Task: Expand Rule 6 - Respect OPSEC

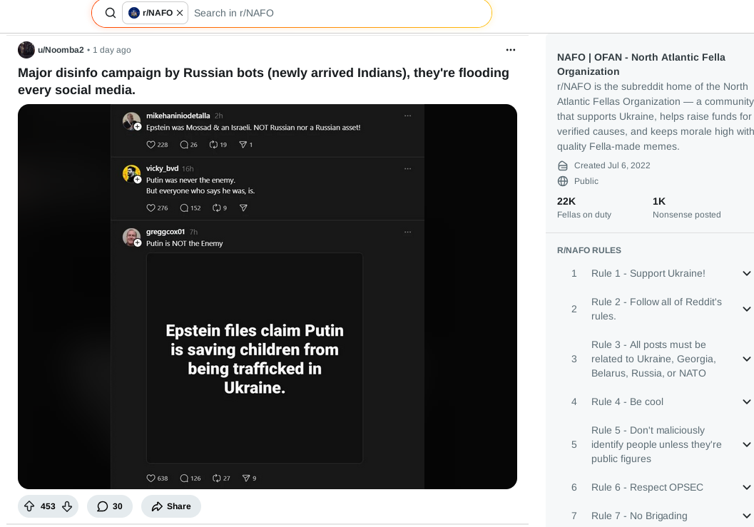Action: (x=746, y=488)
